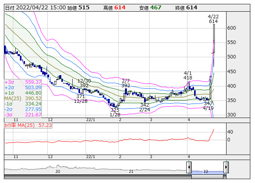The height and width of the screenshot is (183, 255).
Task: Click the カイリ率 MA(25) indicator label
Action: (27, 126)
